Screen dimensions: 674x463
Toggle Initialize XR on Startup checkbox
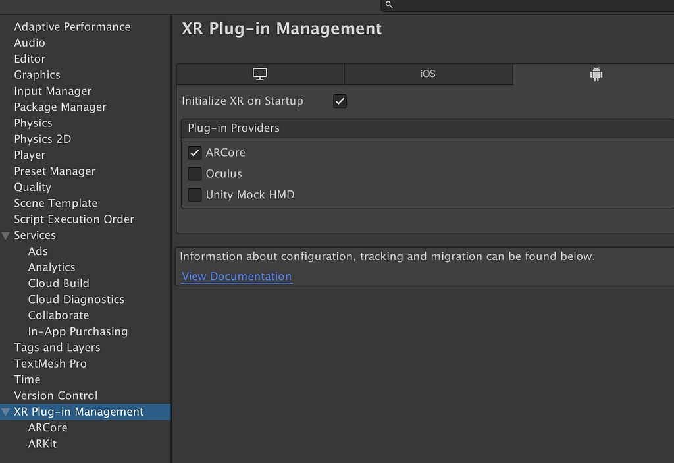[340, 101]
